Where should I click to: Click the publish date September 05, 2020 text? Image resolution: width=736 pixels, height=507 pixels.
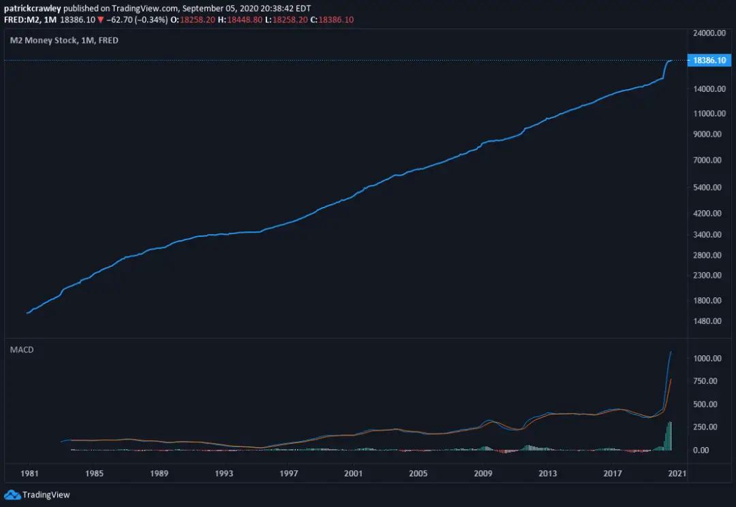point(220,8)
